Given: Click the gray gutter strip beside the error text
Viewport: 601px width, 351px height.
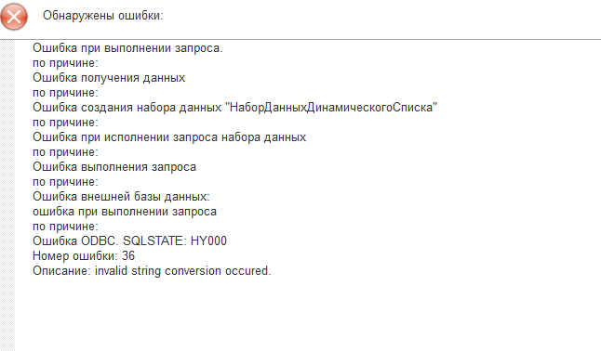Looking at the screenshot, I should [x=7, y=195].
